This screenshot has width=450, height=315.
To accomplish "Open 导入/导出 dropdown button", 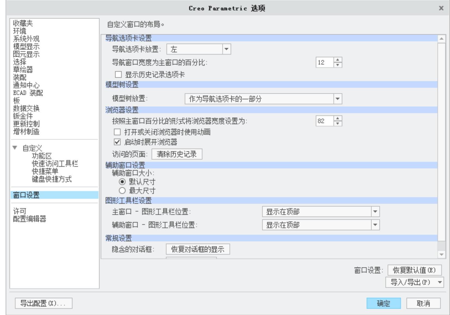I will pyautogui.click(x=414, y=282).
